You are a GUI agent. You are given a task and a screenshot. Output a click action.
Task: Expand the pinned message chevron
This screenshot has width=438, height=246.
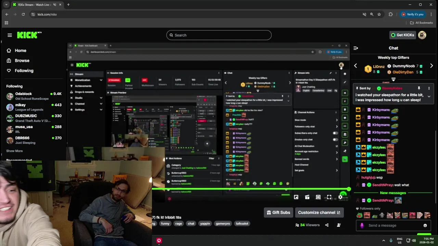[x=429, y=97]
